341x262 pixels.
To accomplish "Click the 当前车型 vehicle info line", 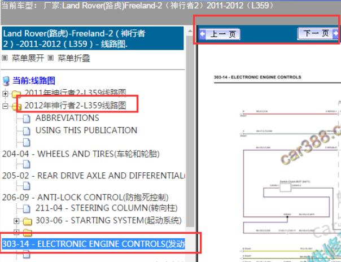I will [137, 6].
